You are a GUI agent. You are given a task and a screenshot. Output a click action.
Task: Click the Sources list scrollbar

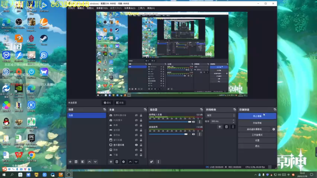[145, 143]
